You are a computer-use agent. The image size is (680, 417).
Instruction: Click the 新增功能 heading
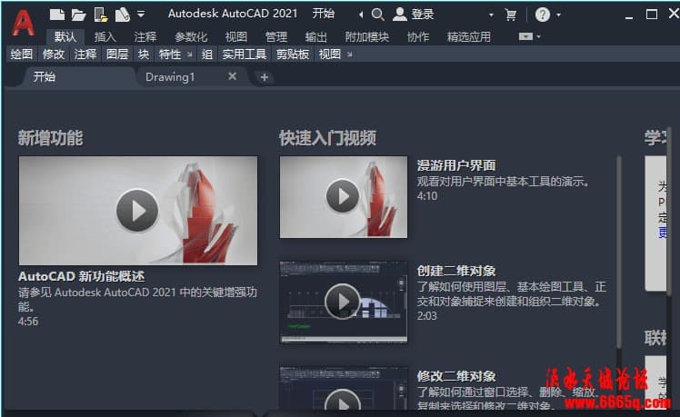pyautogui.click(x=50, y=138)
